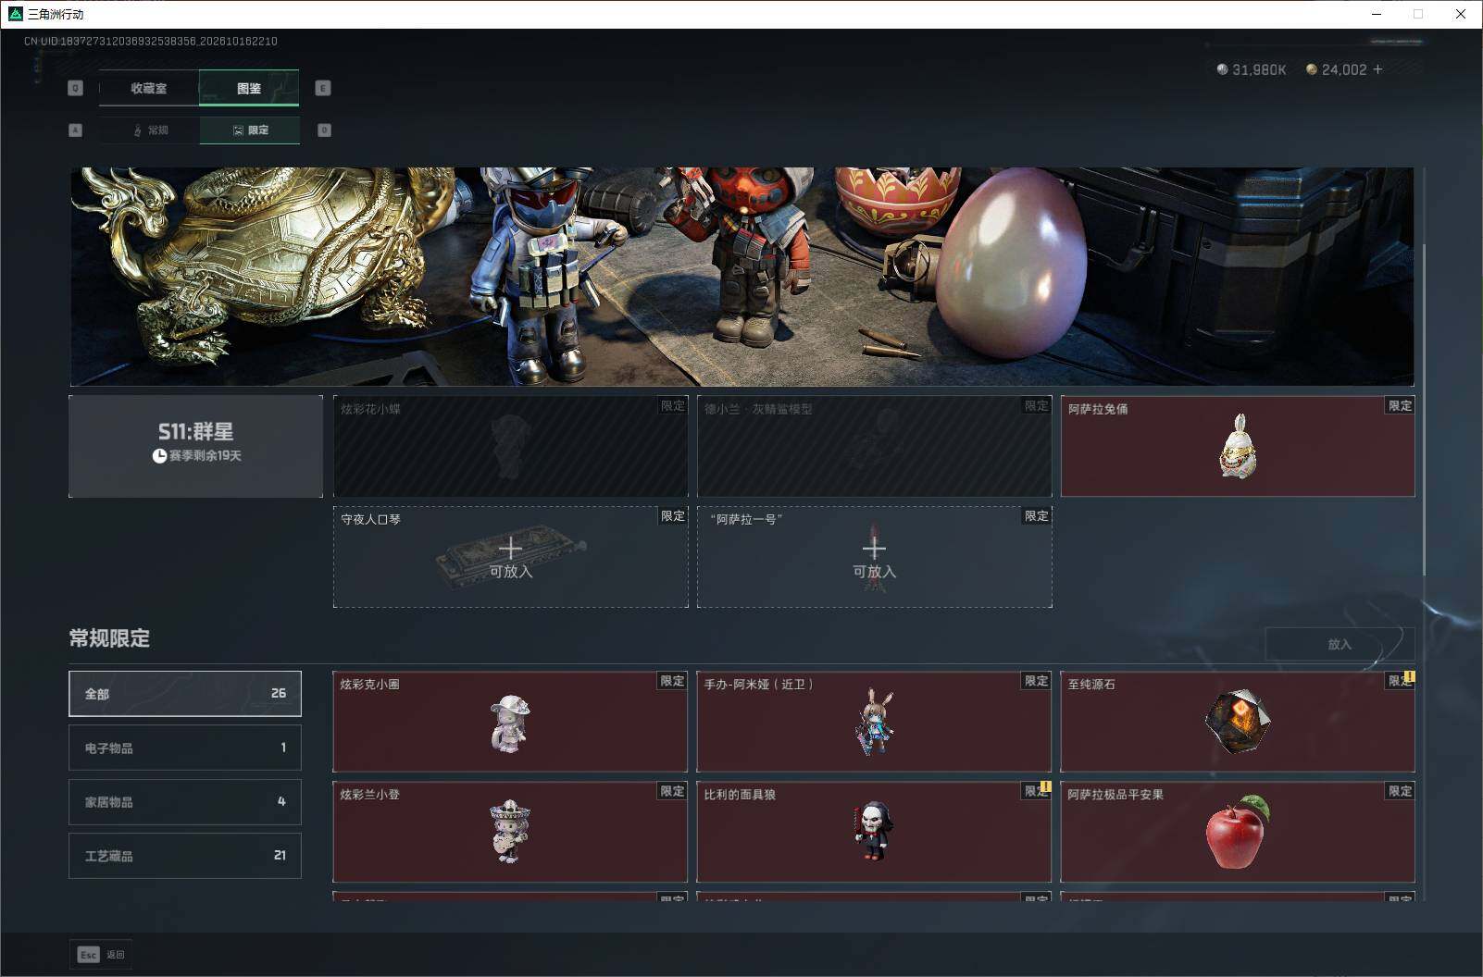Select the 图鉴 tab
This screenshot has width=1483, height=977.
pyautogui.click(x=249, y=88)
